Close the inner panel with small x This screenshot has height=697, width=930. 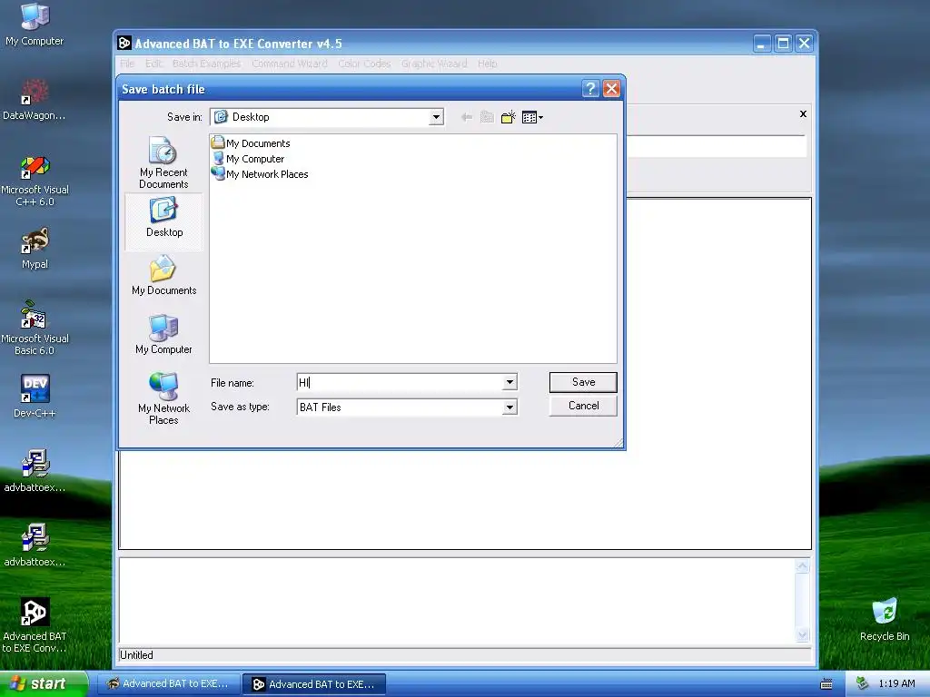[x=803, y=113]
